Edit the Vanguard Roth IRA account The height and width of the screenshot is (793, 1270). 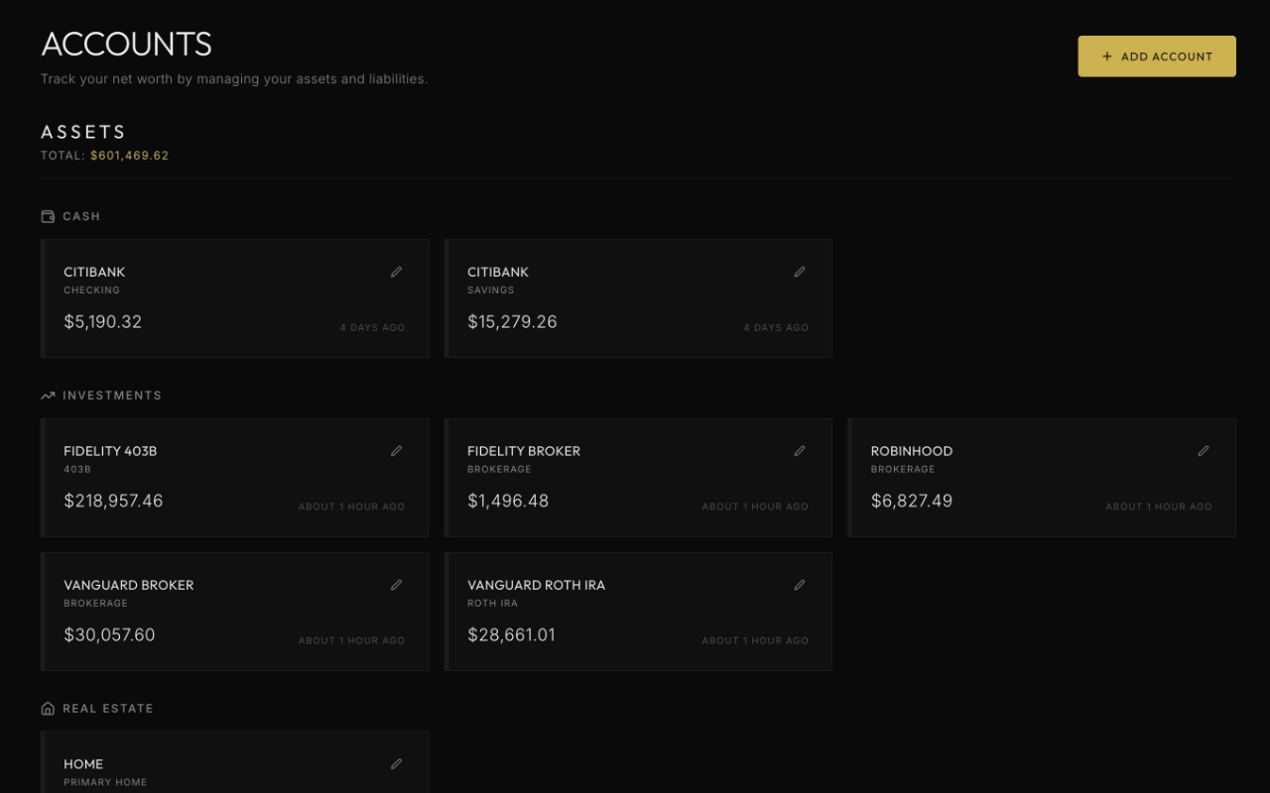click(800, 585)
